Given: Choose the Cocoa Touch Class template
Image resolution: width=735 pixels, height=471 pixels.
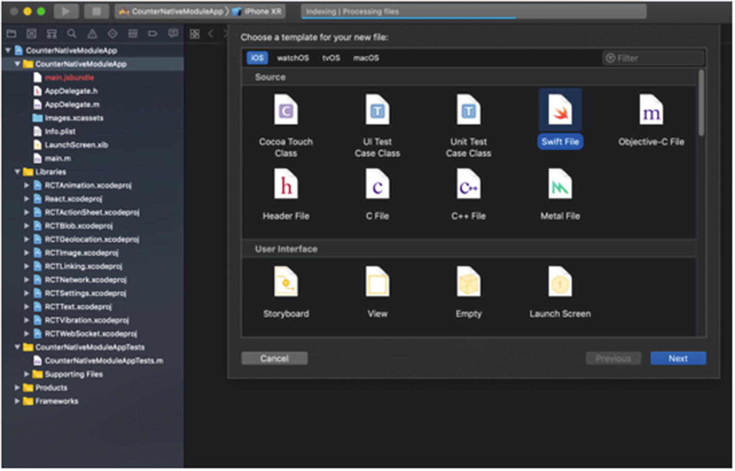Looking at the screenshot, I should tap(286, 110).
